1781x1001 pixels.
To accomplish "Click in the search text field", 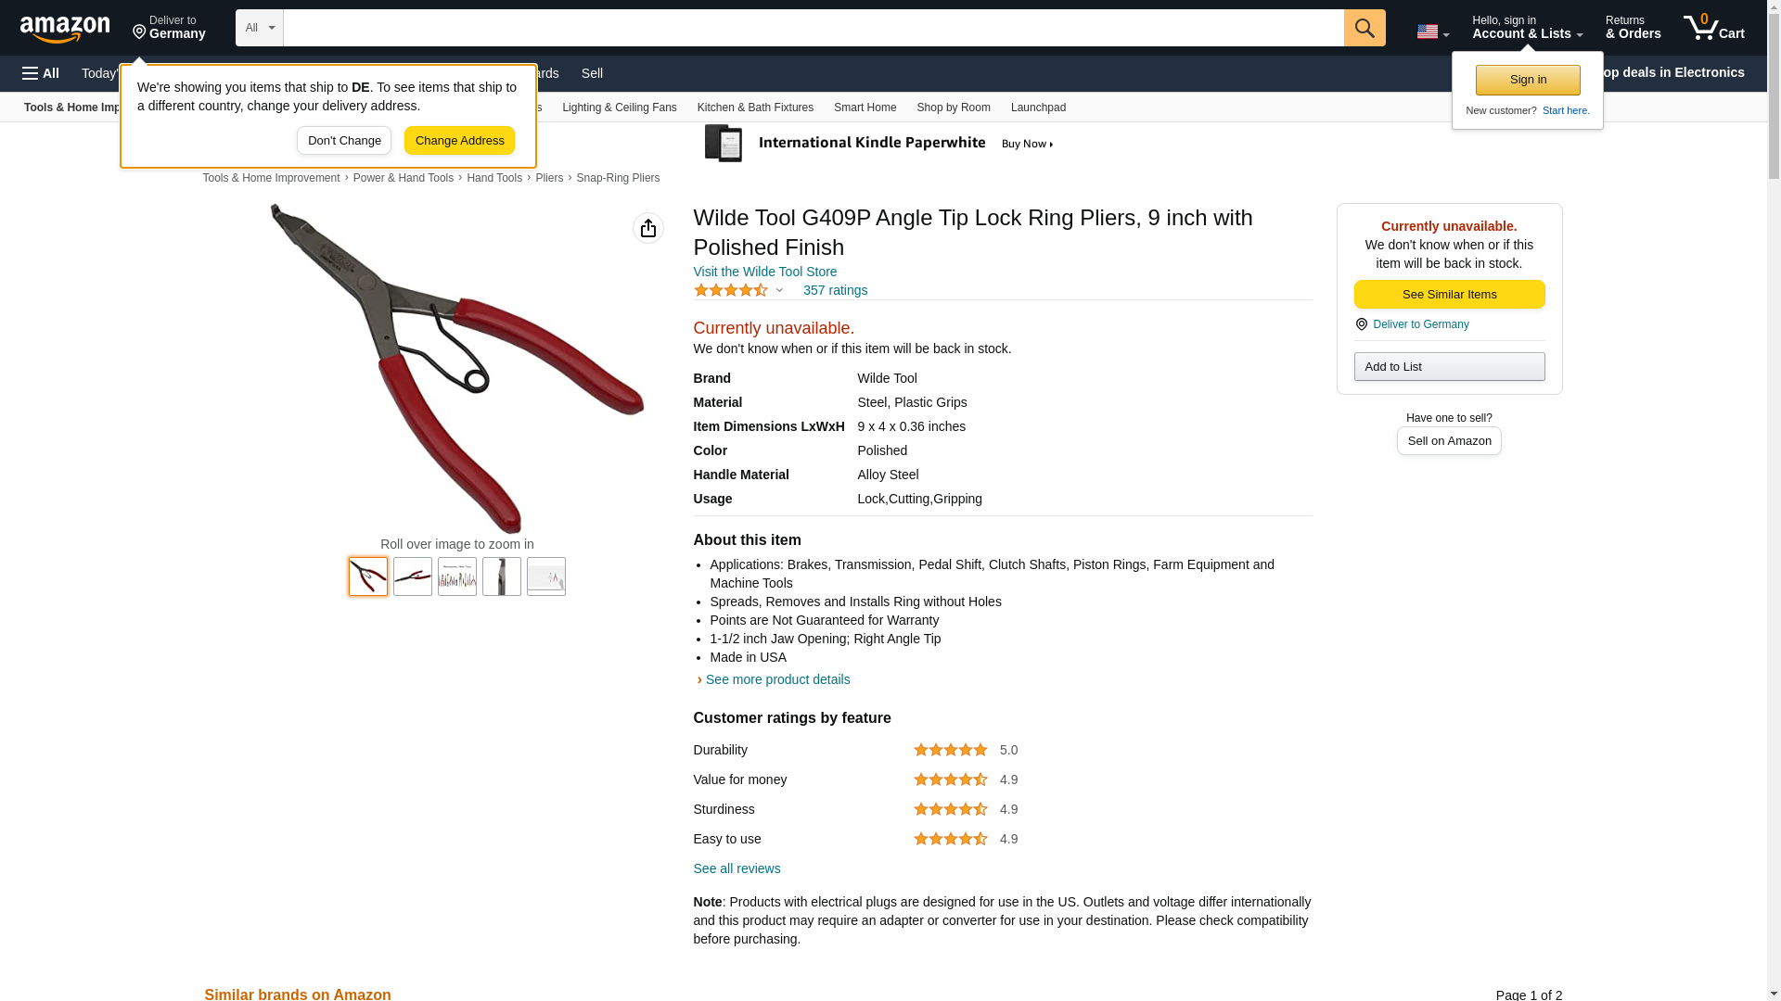I will click(813, 28).
